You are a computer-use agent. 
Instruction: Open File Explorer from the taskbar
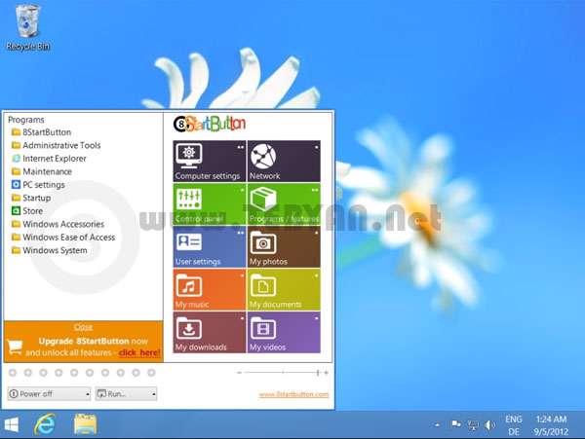(x=86, y=424)
